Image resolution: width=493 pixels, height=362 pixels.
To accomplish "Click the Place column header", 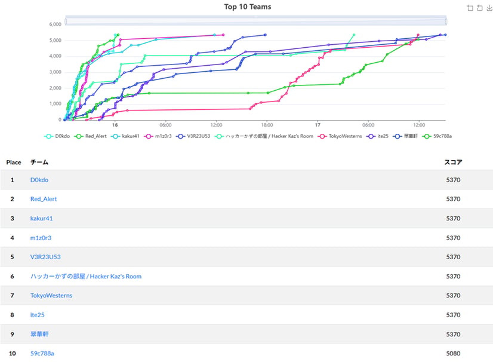I will (14, 162).
